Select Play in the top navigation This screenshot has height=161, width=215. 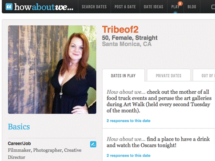pyautogui.click(x=175, y=7)
